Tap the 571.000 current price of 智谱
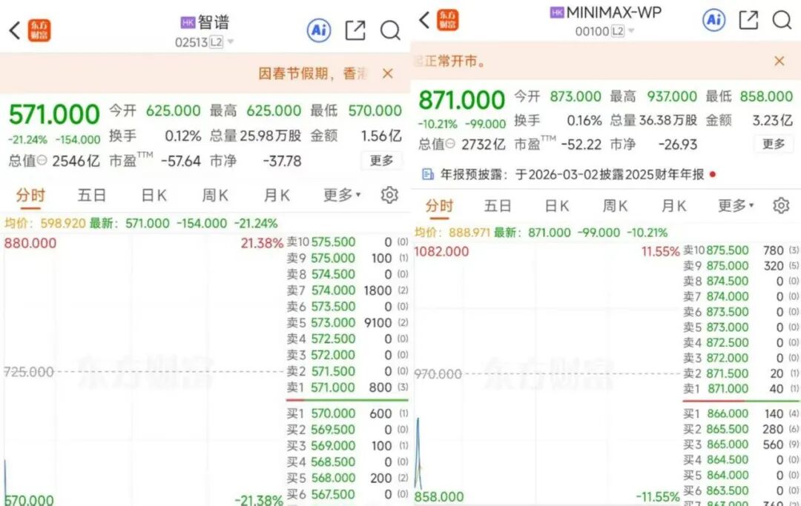 pyautogui.click(x=54, y=114)
